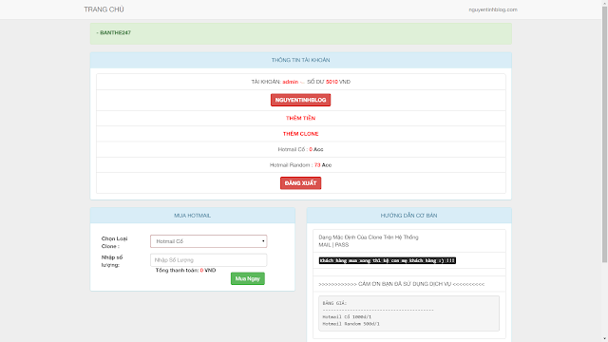This screenshot has height=342, width=608.
Task: Click the 5010 balance value
Action: pyautogui.click(x=332, y=82)
